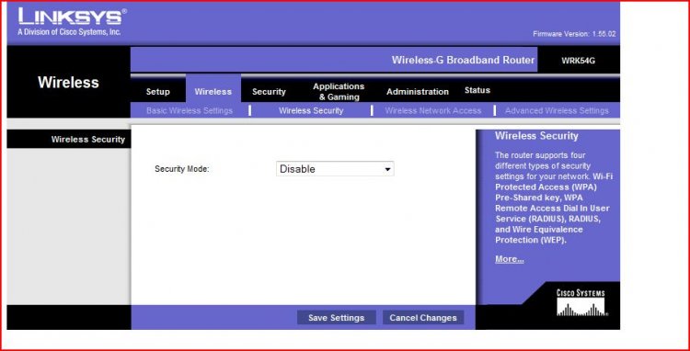Click the Wireless Security sidebar heading

tap(88, 140)
